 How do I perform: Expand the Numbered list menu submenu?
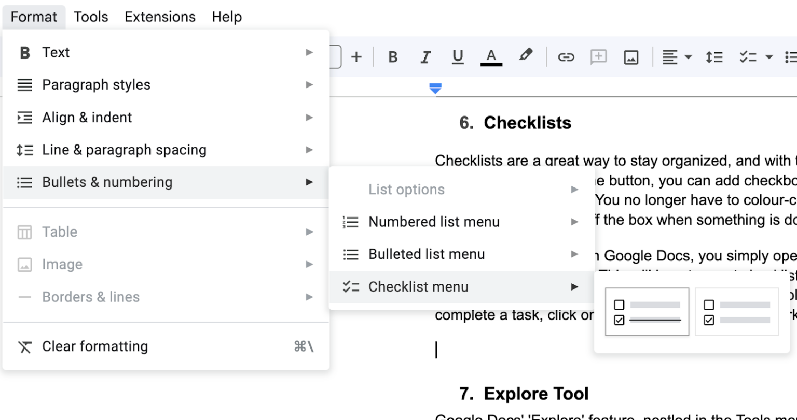click(433, 222)
